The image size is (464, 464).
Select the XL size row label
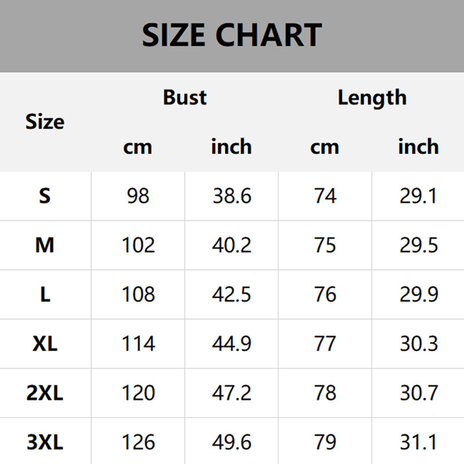point(45,344)
